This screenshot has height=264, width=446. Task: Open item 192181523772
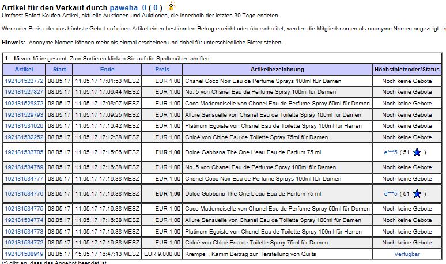[24, 81]
